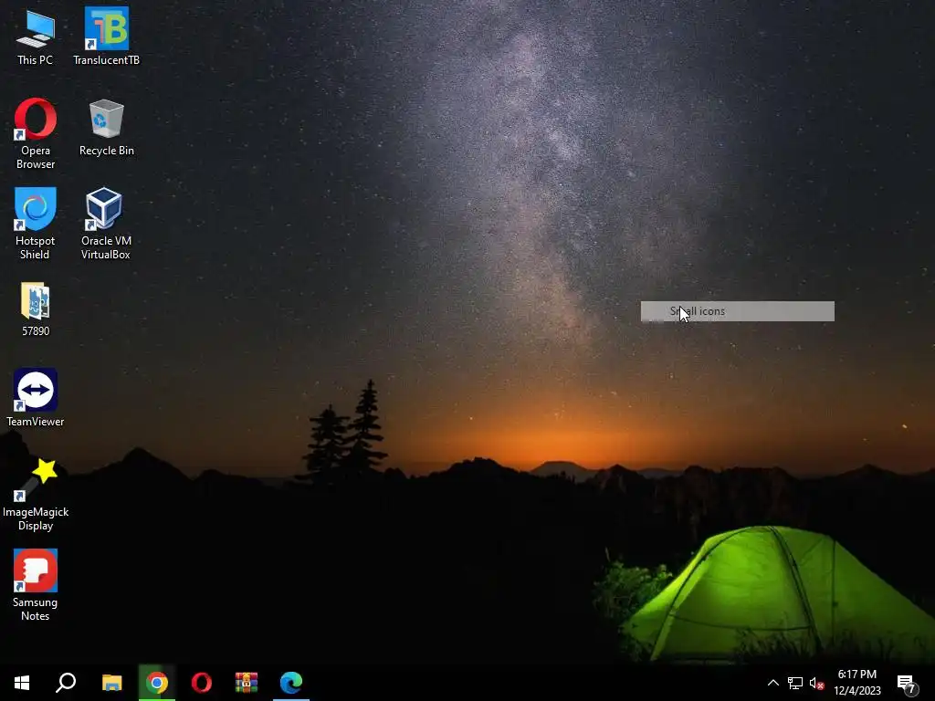Image resolution: width=935 pixels, height=701 pixels.
Task: Select the Opera Browser desktop shortcut
Action: (36, 133)
